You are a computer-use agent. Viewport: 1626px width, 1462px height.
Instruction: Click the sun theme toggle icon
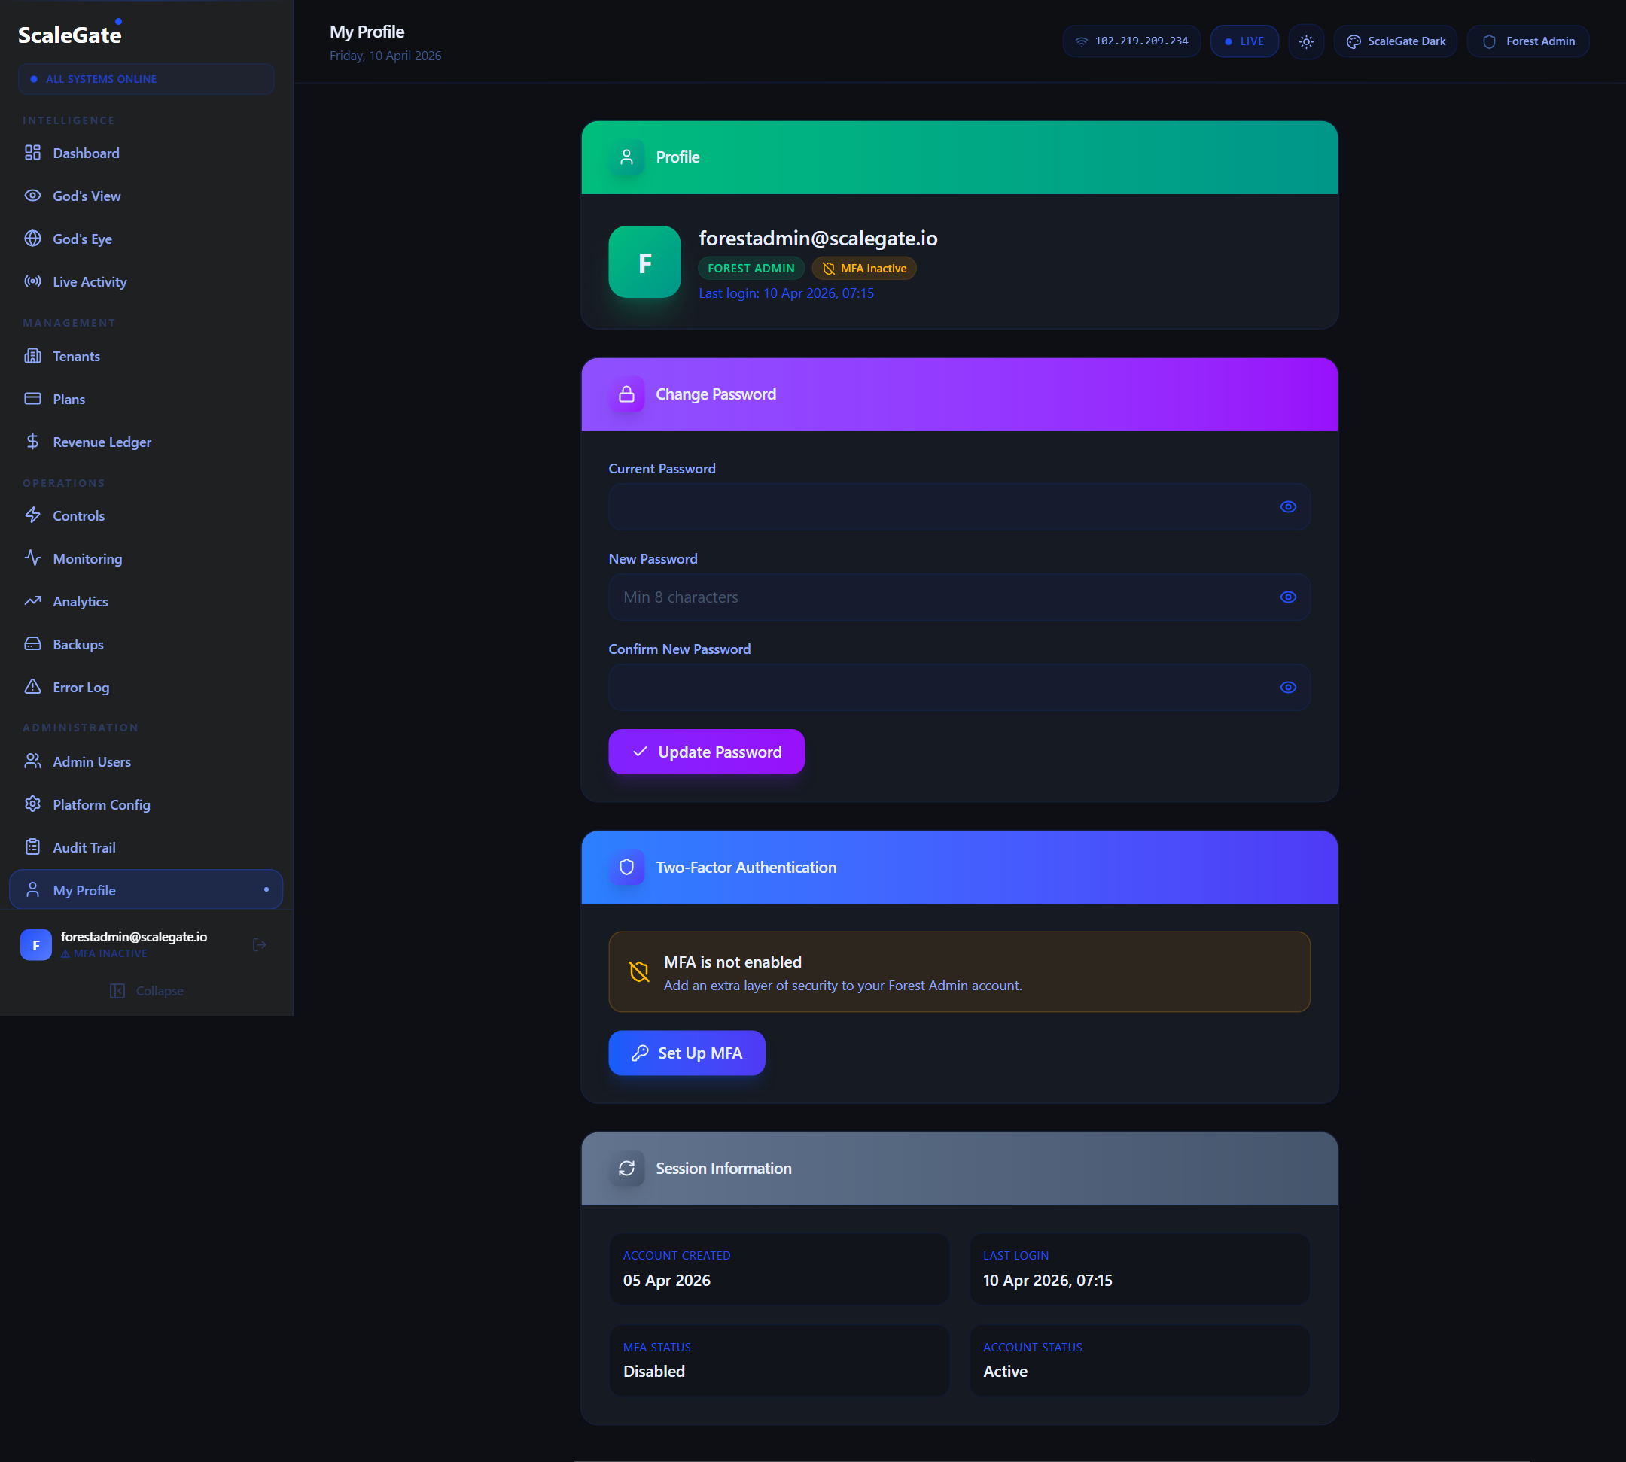pyautogui.click(x=1305, y=42)
